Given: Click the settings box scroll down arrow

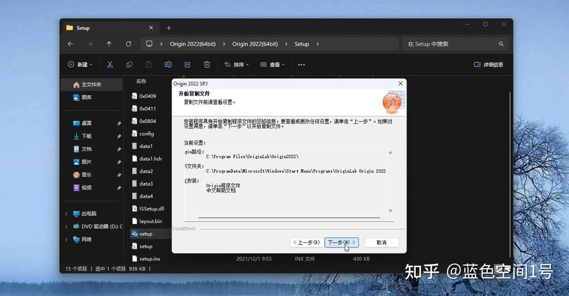Looking at the screenshot, I should [391, 211].
